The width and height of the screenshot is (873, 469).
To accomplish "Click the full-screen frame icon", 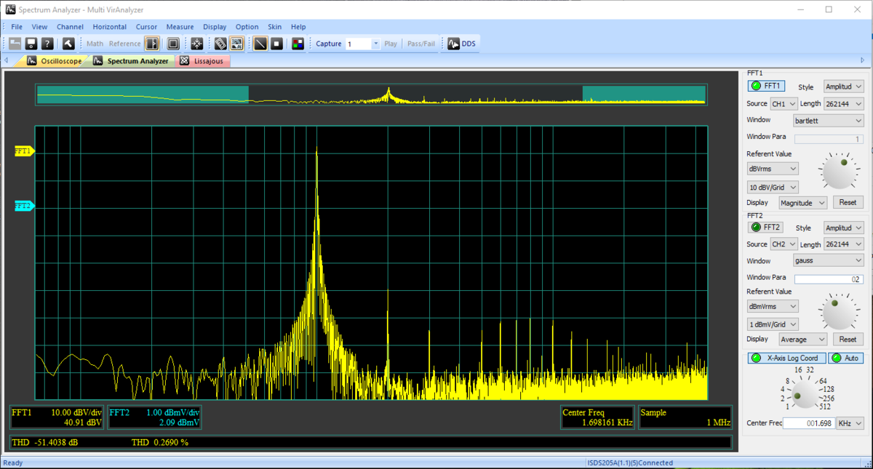I will [x=173, y=44].
